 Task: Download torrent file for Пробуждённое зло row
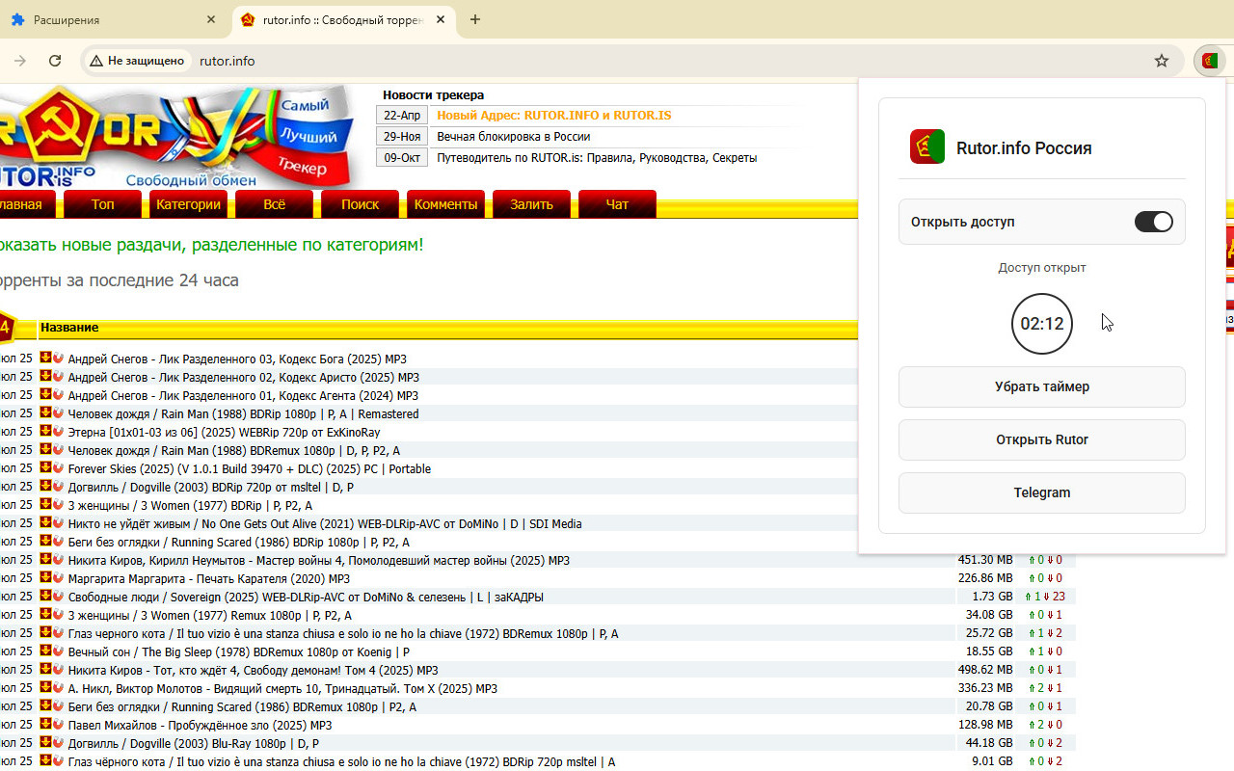[x=45, y=724]
